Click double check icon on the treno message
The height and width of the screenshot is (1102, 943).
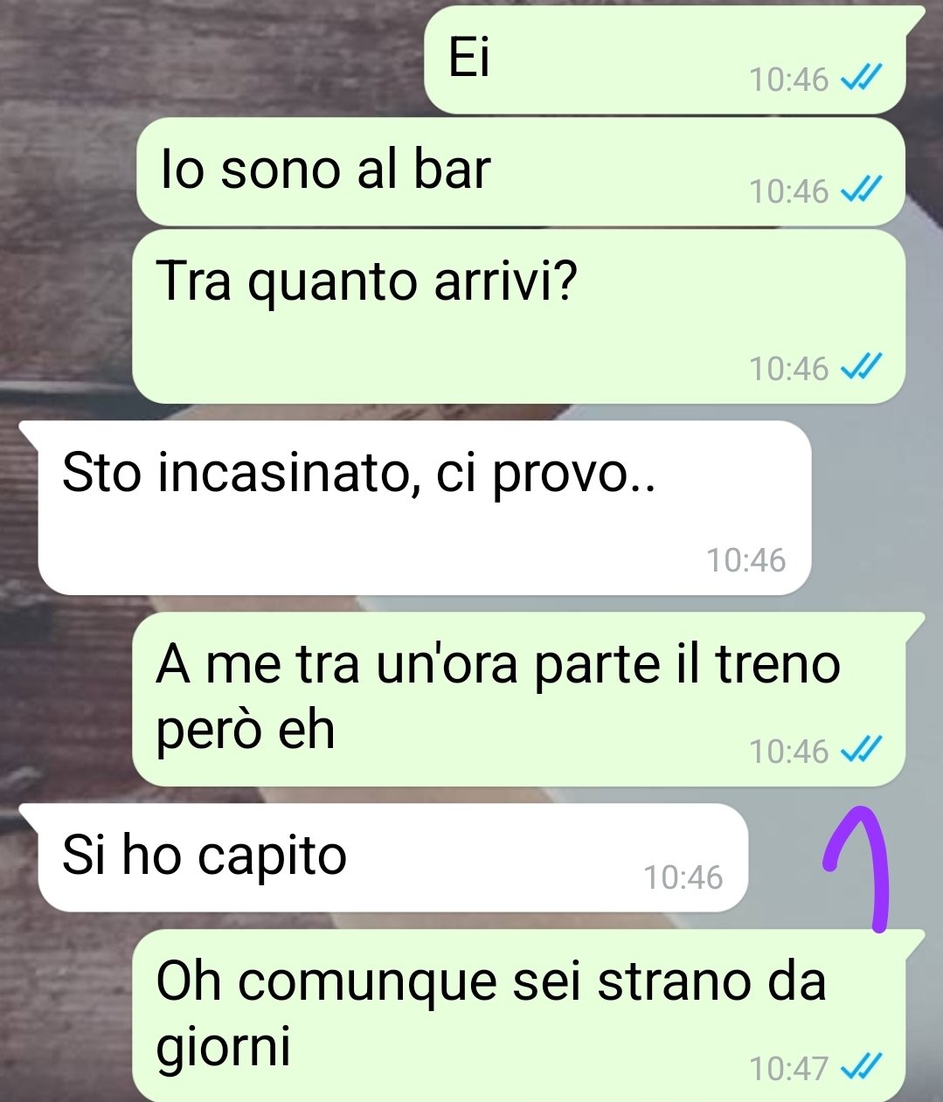tap(861, 751)
